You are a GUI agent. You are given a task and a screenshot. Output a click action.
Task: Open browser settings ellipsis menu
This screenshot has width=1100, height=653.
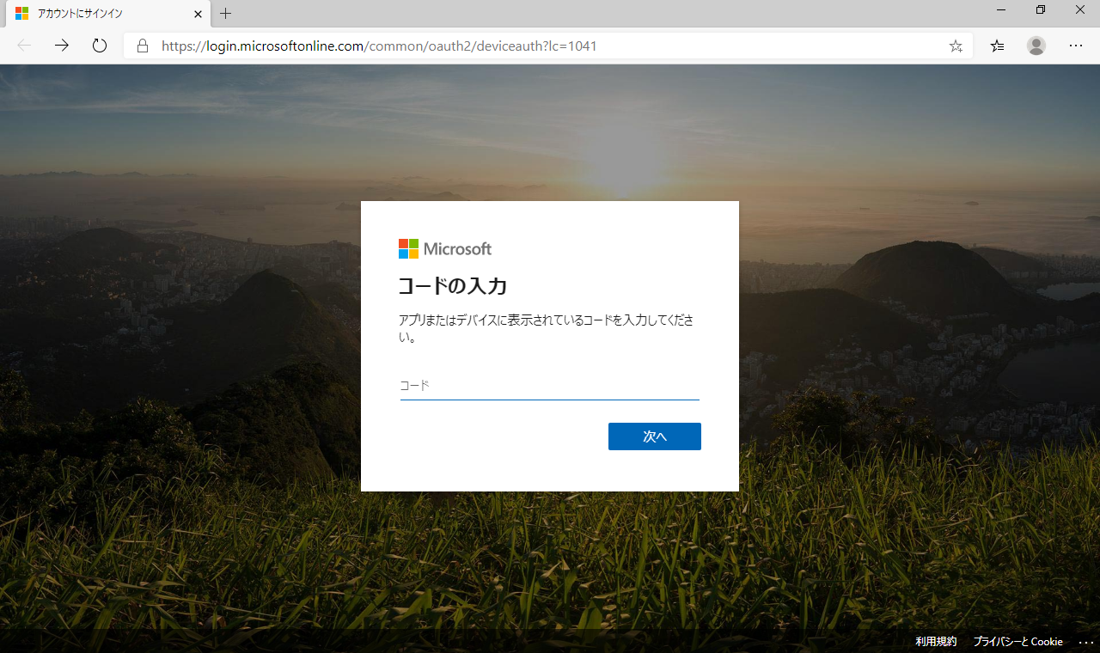1076,46
